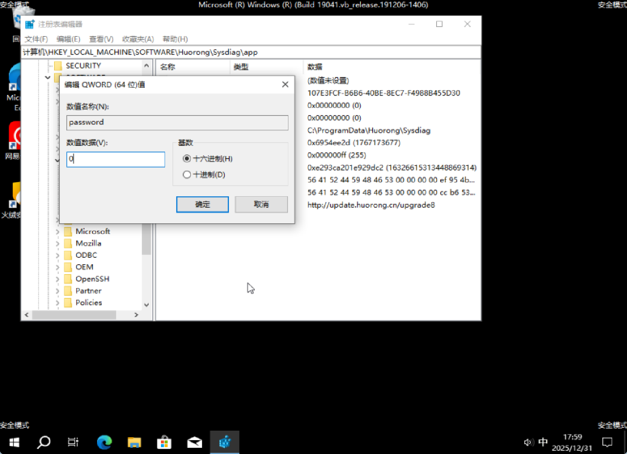Viewport: 627px width, 454px height.
Task: Confirm with the 确定 button
Action: [x=202, y=204]
